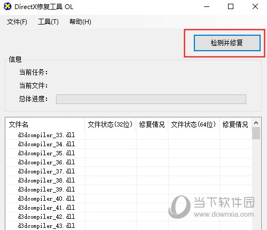This screenshot has width=267, height=230.
Task: Click the first 修复情况 column header
Action: click(152, 124)
